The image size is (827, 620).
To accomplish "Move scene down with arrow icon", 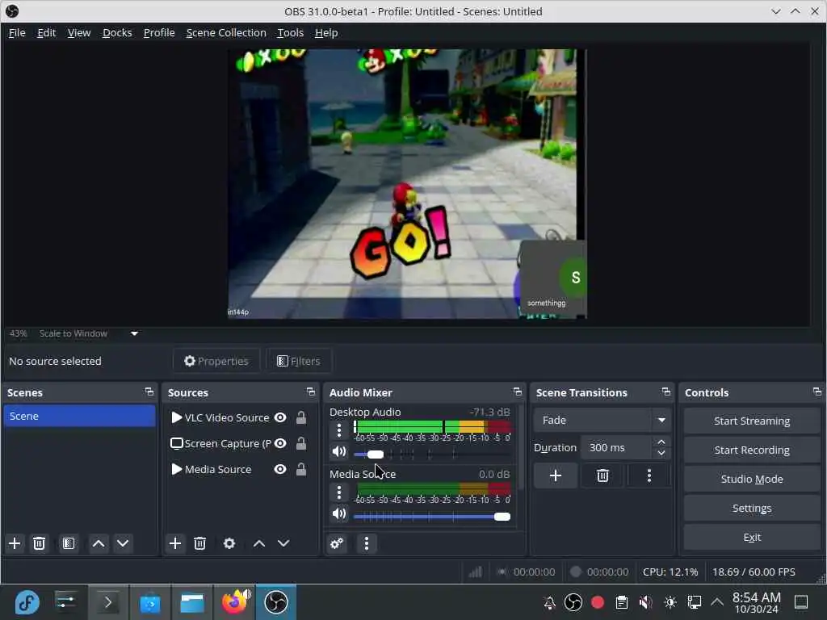I will [x=123, y=543].
